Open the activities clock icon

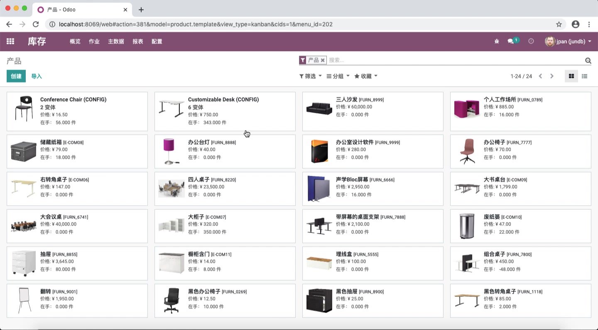(x=531, y=41)
